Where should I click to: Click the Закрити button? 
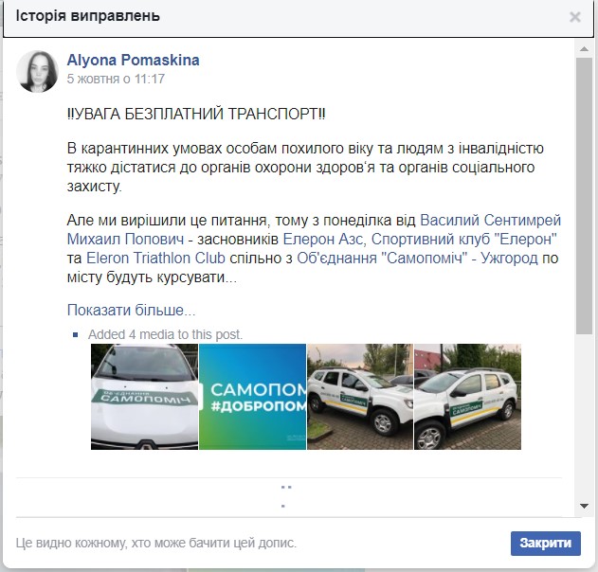pyautogui.click(x=545, y=543)
